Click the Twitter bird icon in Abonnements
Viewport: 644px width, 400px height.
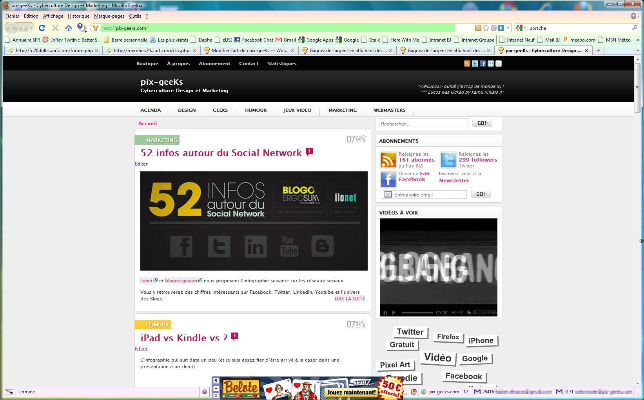[x=448, y=160]
